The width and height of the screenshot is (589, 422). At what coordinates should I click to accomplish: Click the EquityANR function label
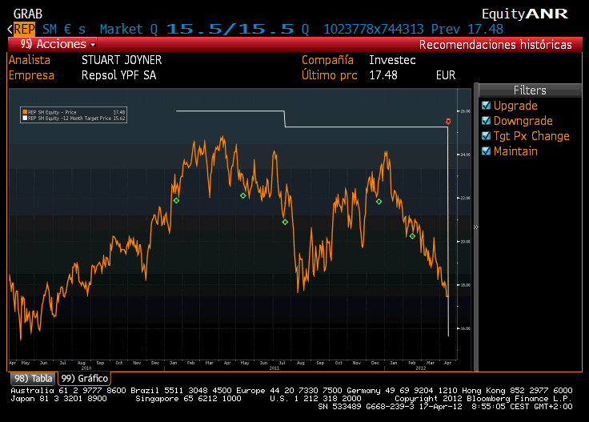pos(525,14)
